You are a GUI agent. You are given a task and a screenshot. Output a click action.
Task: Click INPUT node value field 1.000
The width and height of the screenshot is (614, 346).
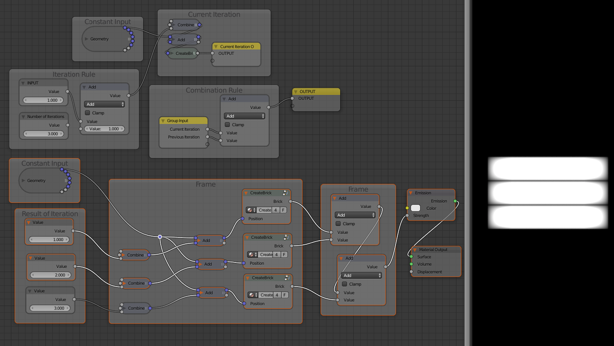tap(44, 100)
